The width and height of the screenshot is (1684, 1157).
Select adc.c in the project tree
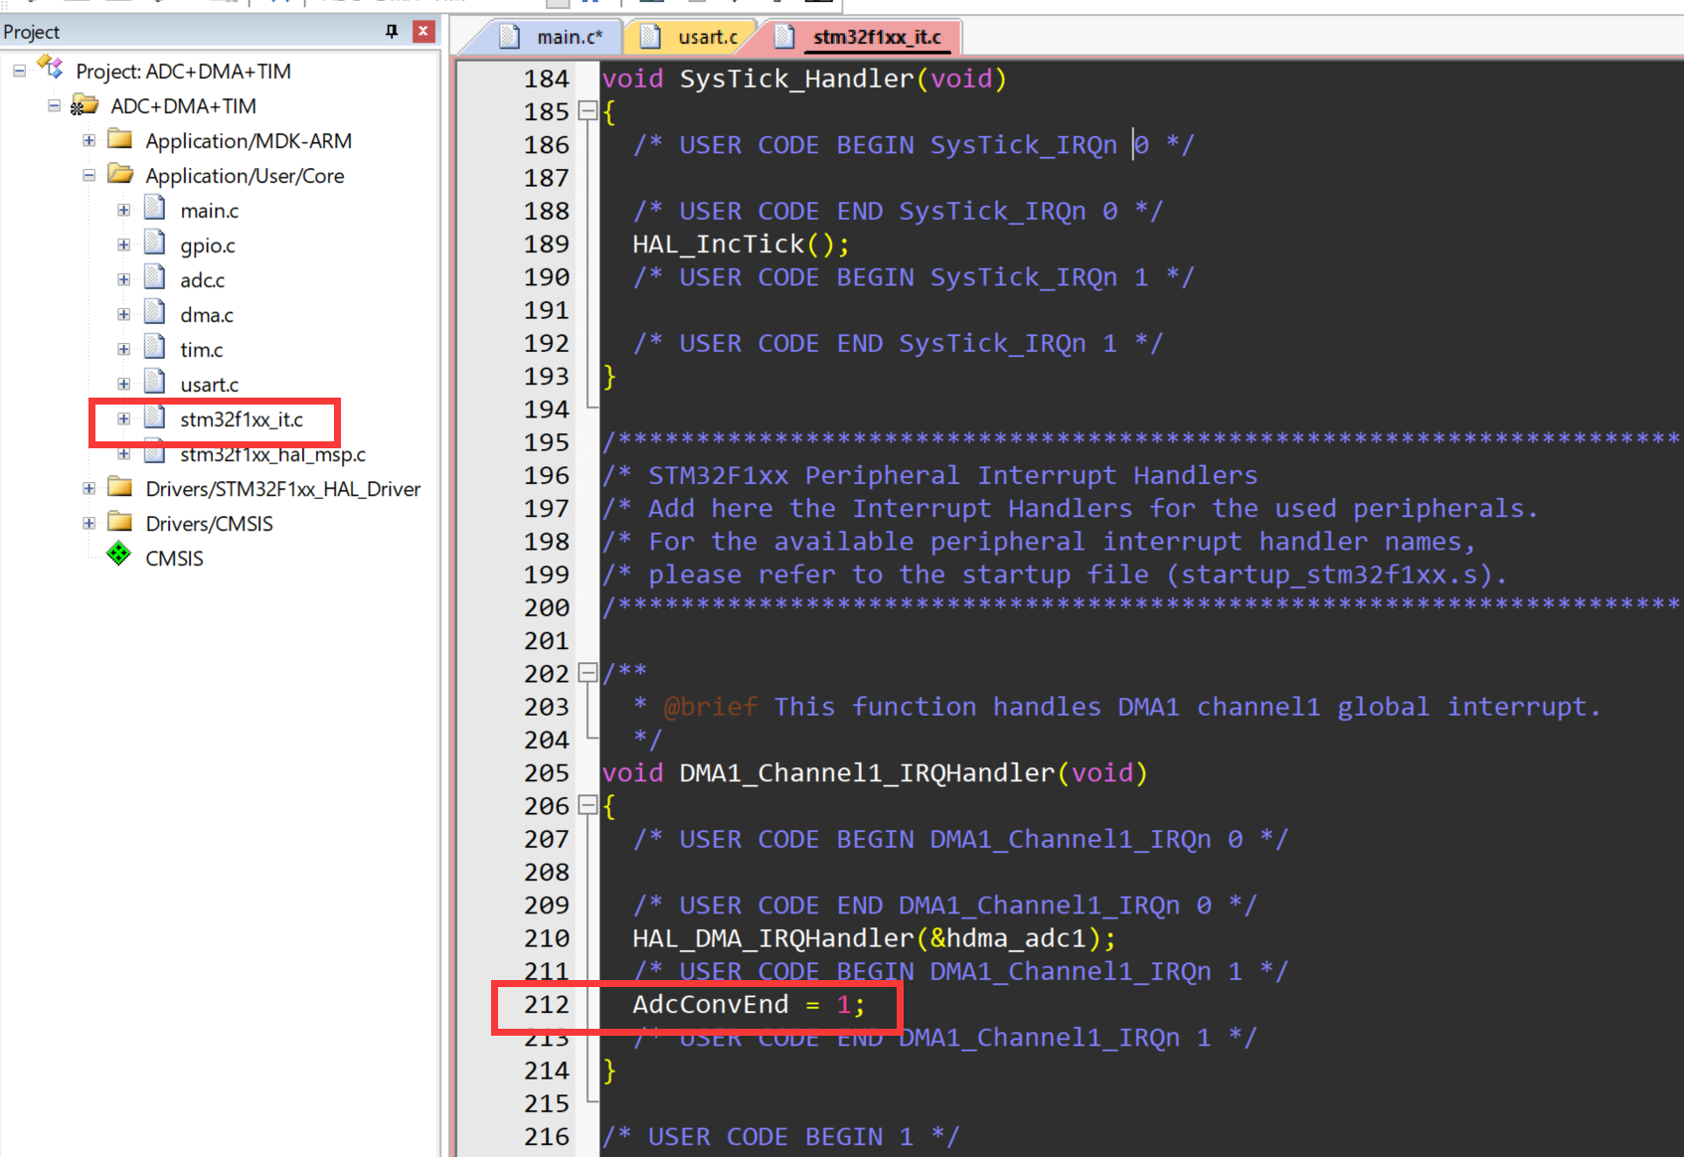202,280
